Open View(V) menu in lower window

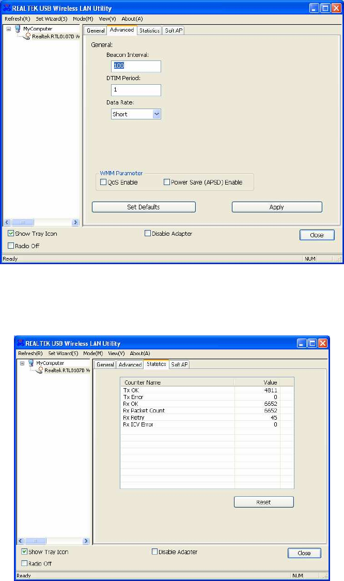(116, 354)
